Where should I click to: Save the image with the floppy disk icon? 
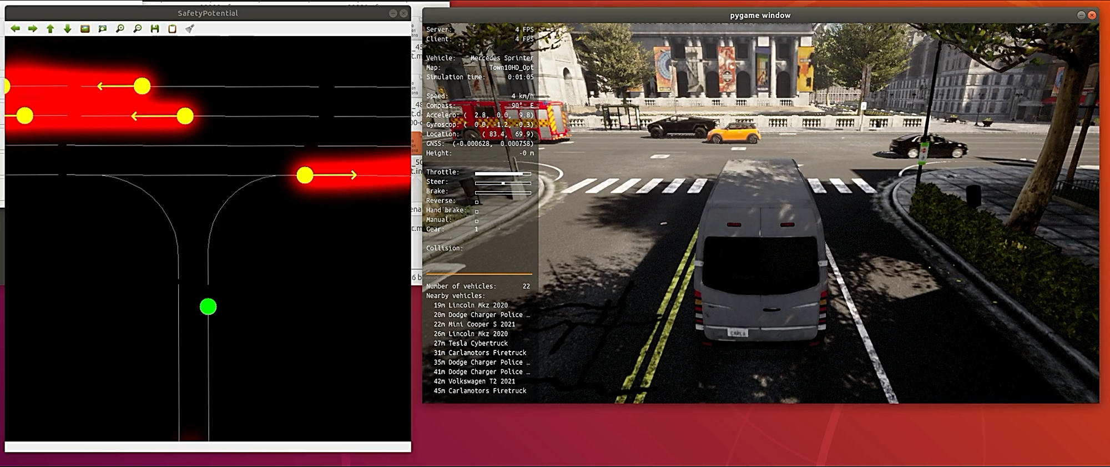click(x=155, y=29)
